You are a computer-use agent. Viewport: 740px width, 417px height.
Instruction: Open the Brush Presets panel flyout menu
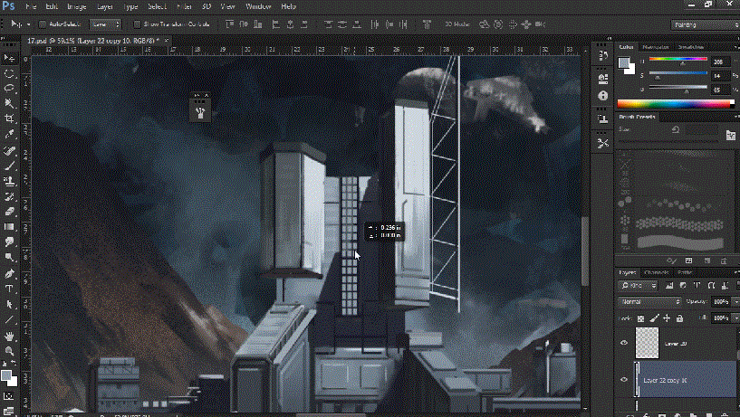click(736, 117)
